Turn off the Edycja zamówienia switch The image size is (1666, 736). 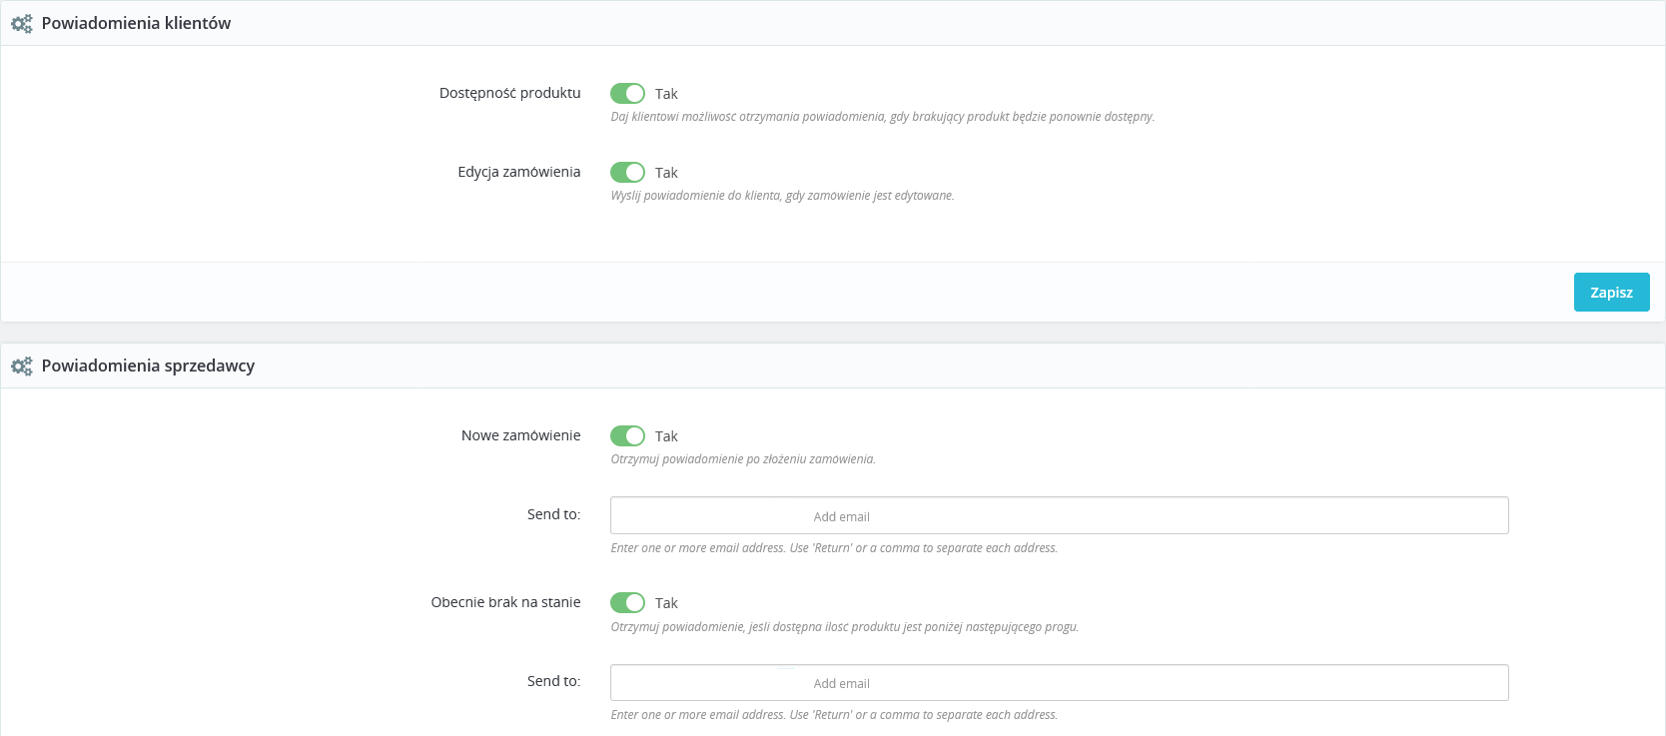(x=627, y=172)
